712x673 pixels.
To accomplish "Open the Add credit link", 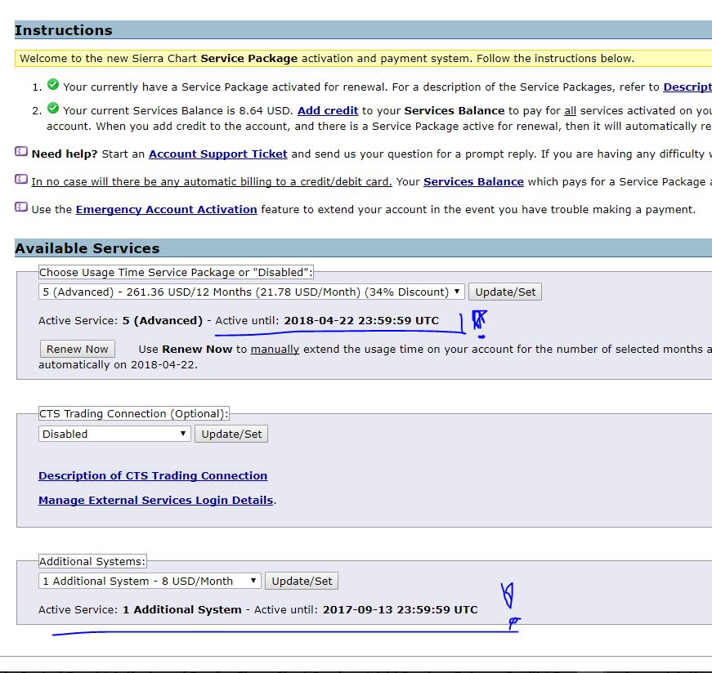I will pyautogui.click(x=328, y=111).
